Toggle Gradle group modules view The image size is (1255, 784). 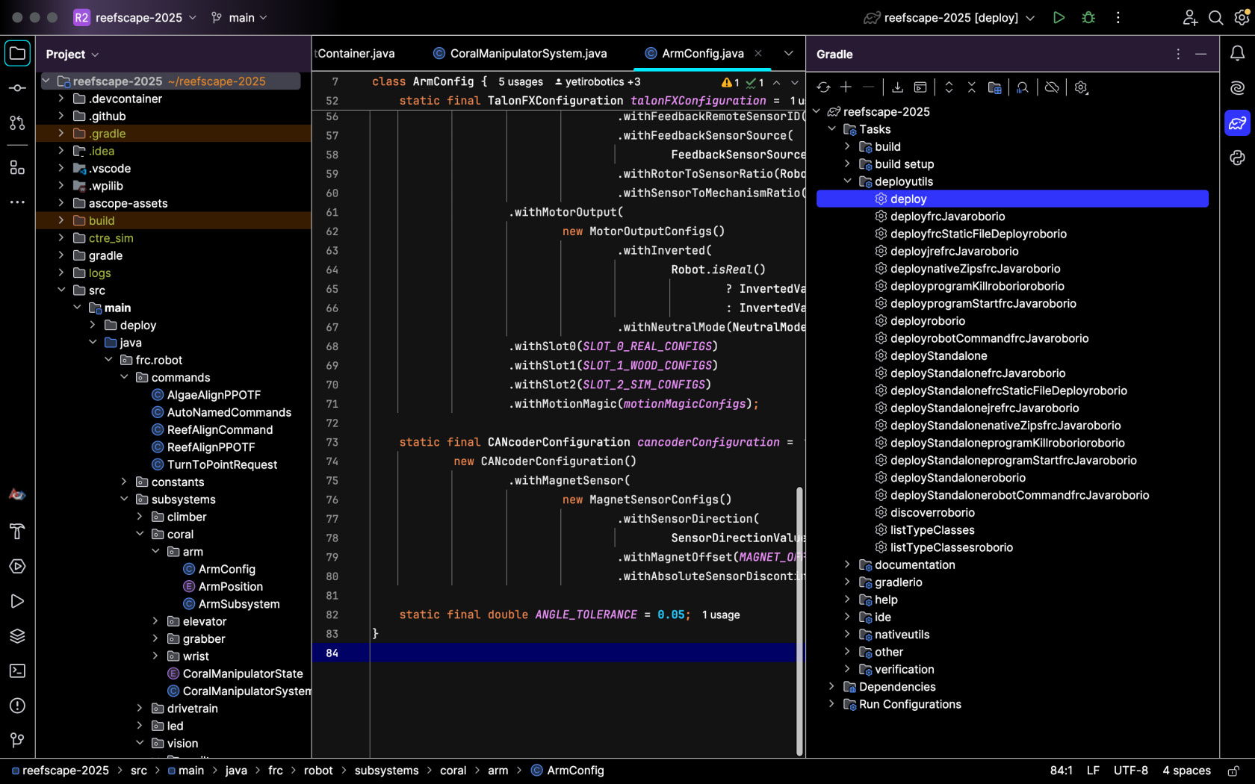click(994, 87)
